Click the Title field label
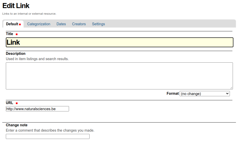Screen dimensions: 239x144 (9, 34)
